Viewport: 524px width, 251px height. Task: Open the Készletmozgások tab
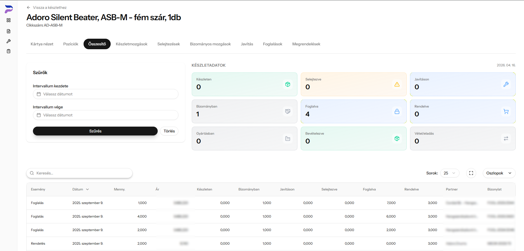pos(132,44)
